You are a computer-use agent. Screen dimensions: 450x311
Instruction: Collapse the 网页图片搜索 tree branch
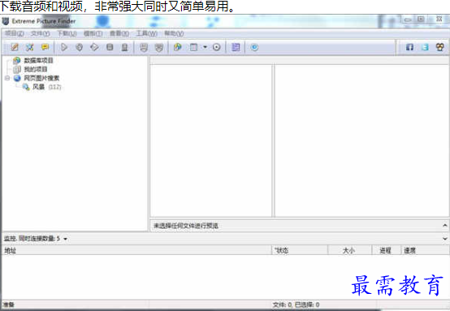click(x=7, y=78)
